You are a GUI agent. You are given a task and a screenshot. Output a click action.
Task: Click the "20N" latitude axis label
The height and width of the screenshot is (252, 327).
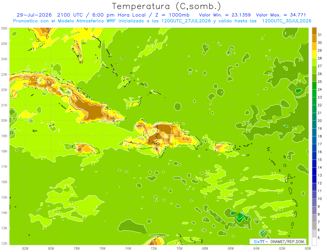pyautogui.click(x=4, y=120)
